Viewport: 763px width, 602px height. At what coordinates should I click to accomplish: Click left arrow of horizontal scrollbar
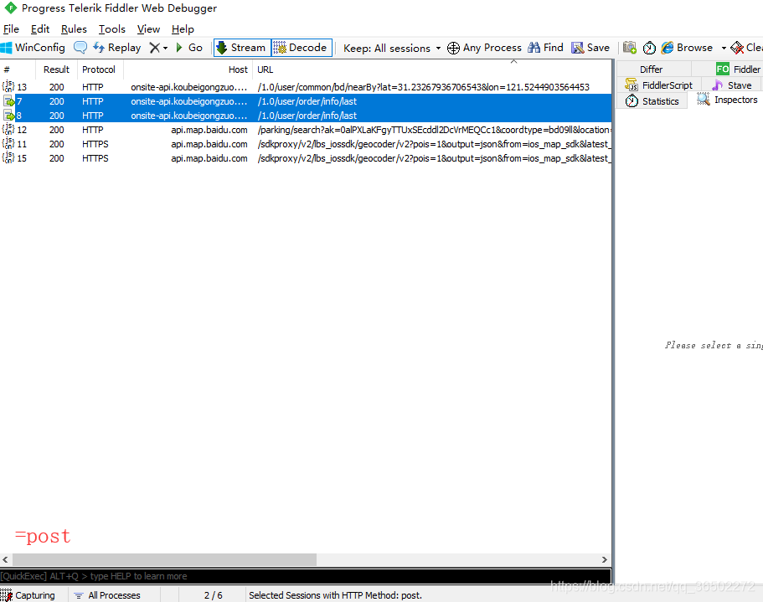click(5, 559)
